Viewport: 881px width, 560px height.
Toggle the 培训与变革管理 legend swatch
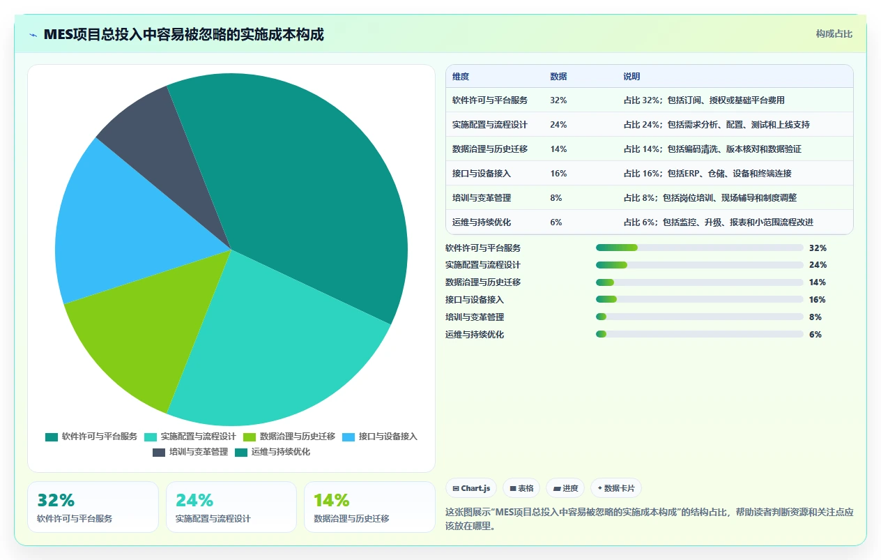coord(159,453)
